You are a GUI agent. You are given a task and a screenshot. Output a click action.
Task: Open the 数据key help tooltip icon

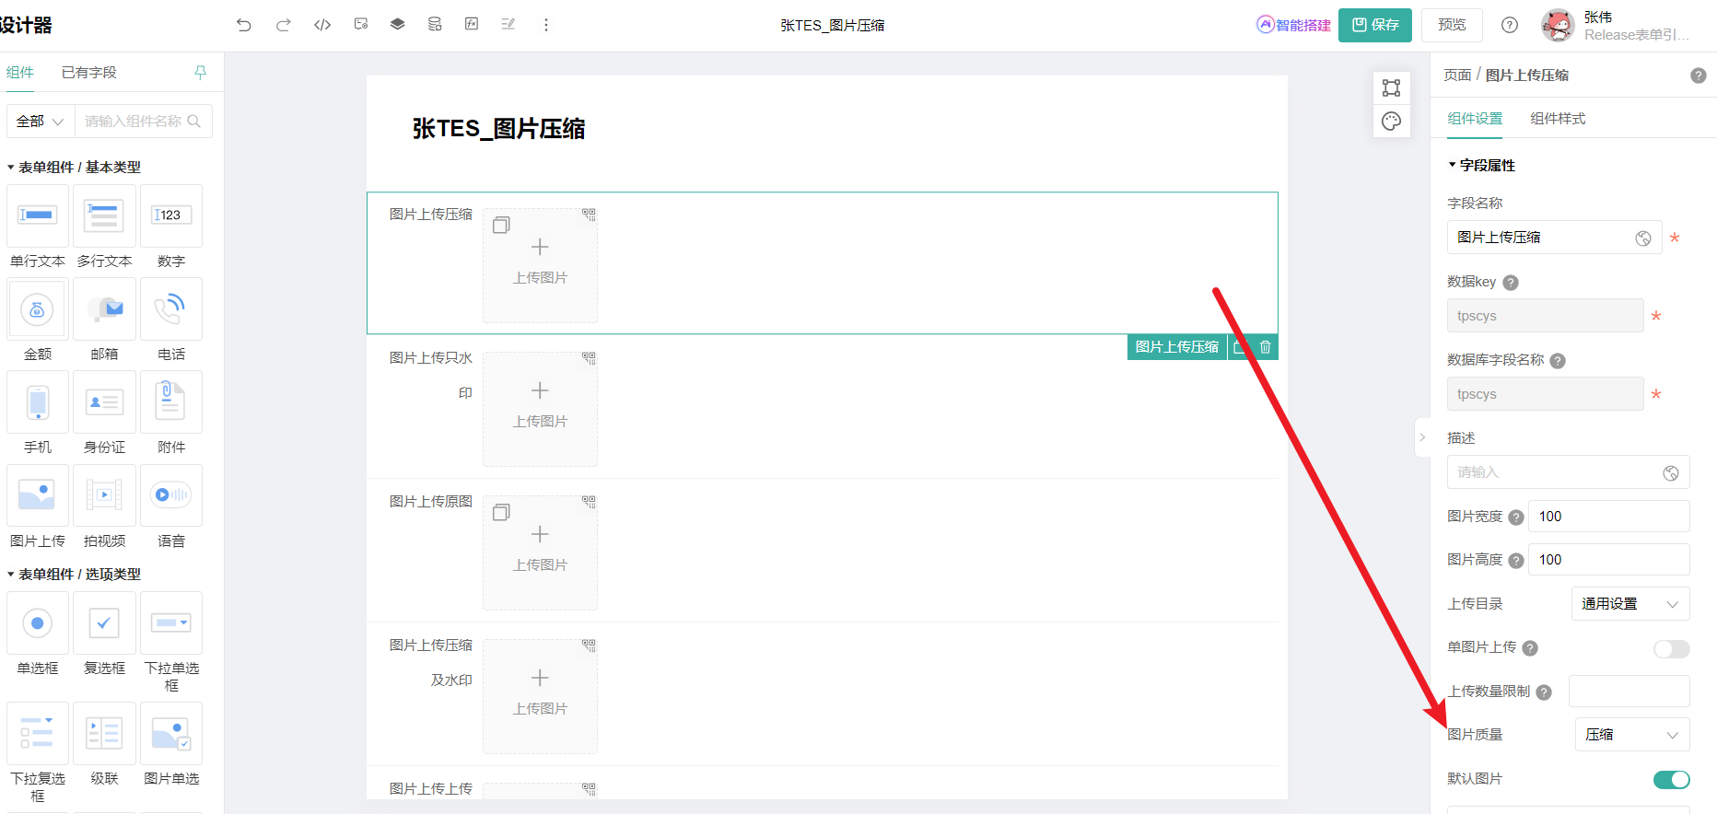(x=1511, y=283)
